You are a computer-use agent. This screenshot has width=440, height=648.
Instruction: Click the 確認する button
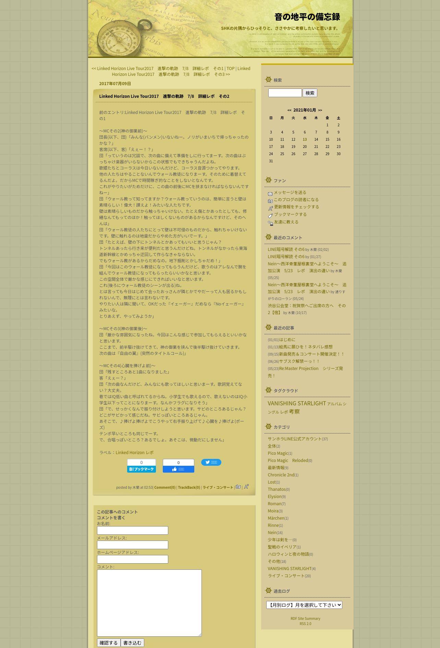pos(109,643)
